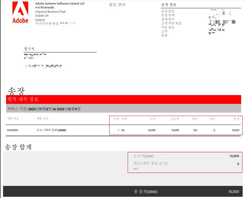Click the '총계' total column header
Viewport: 246px width, 198px height.
tap(236, 119)
